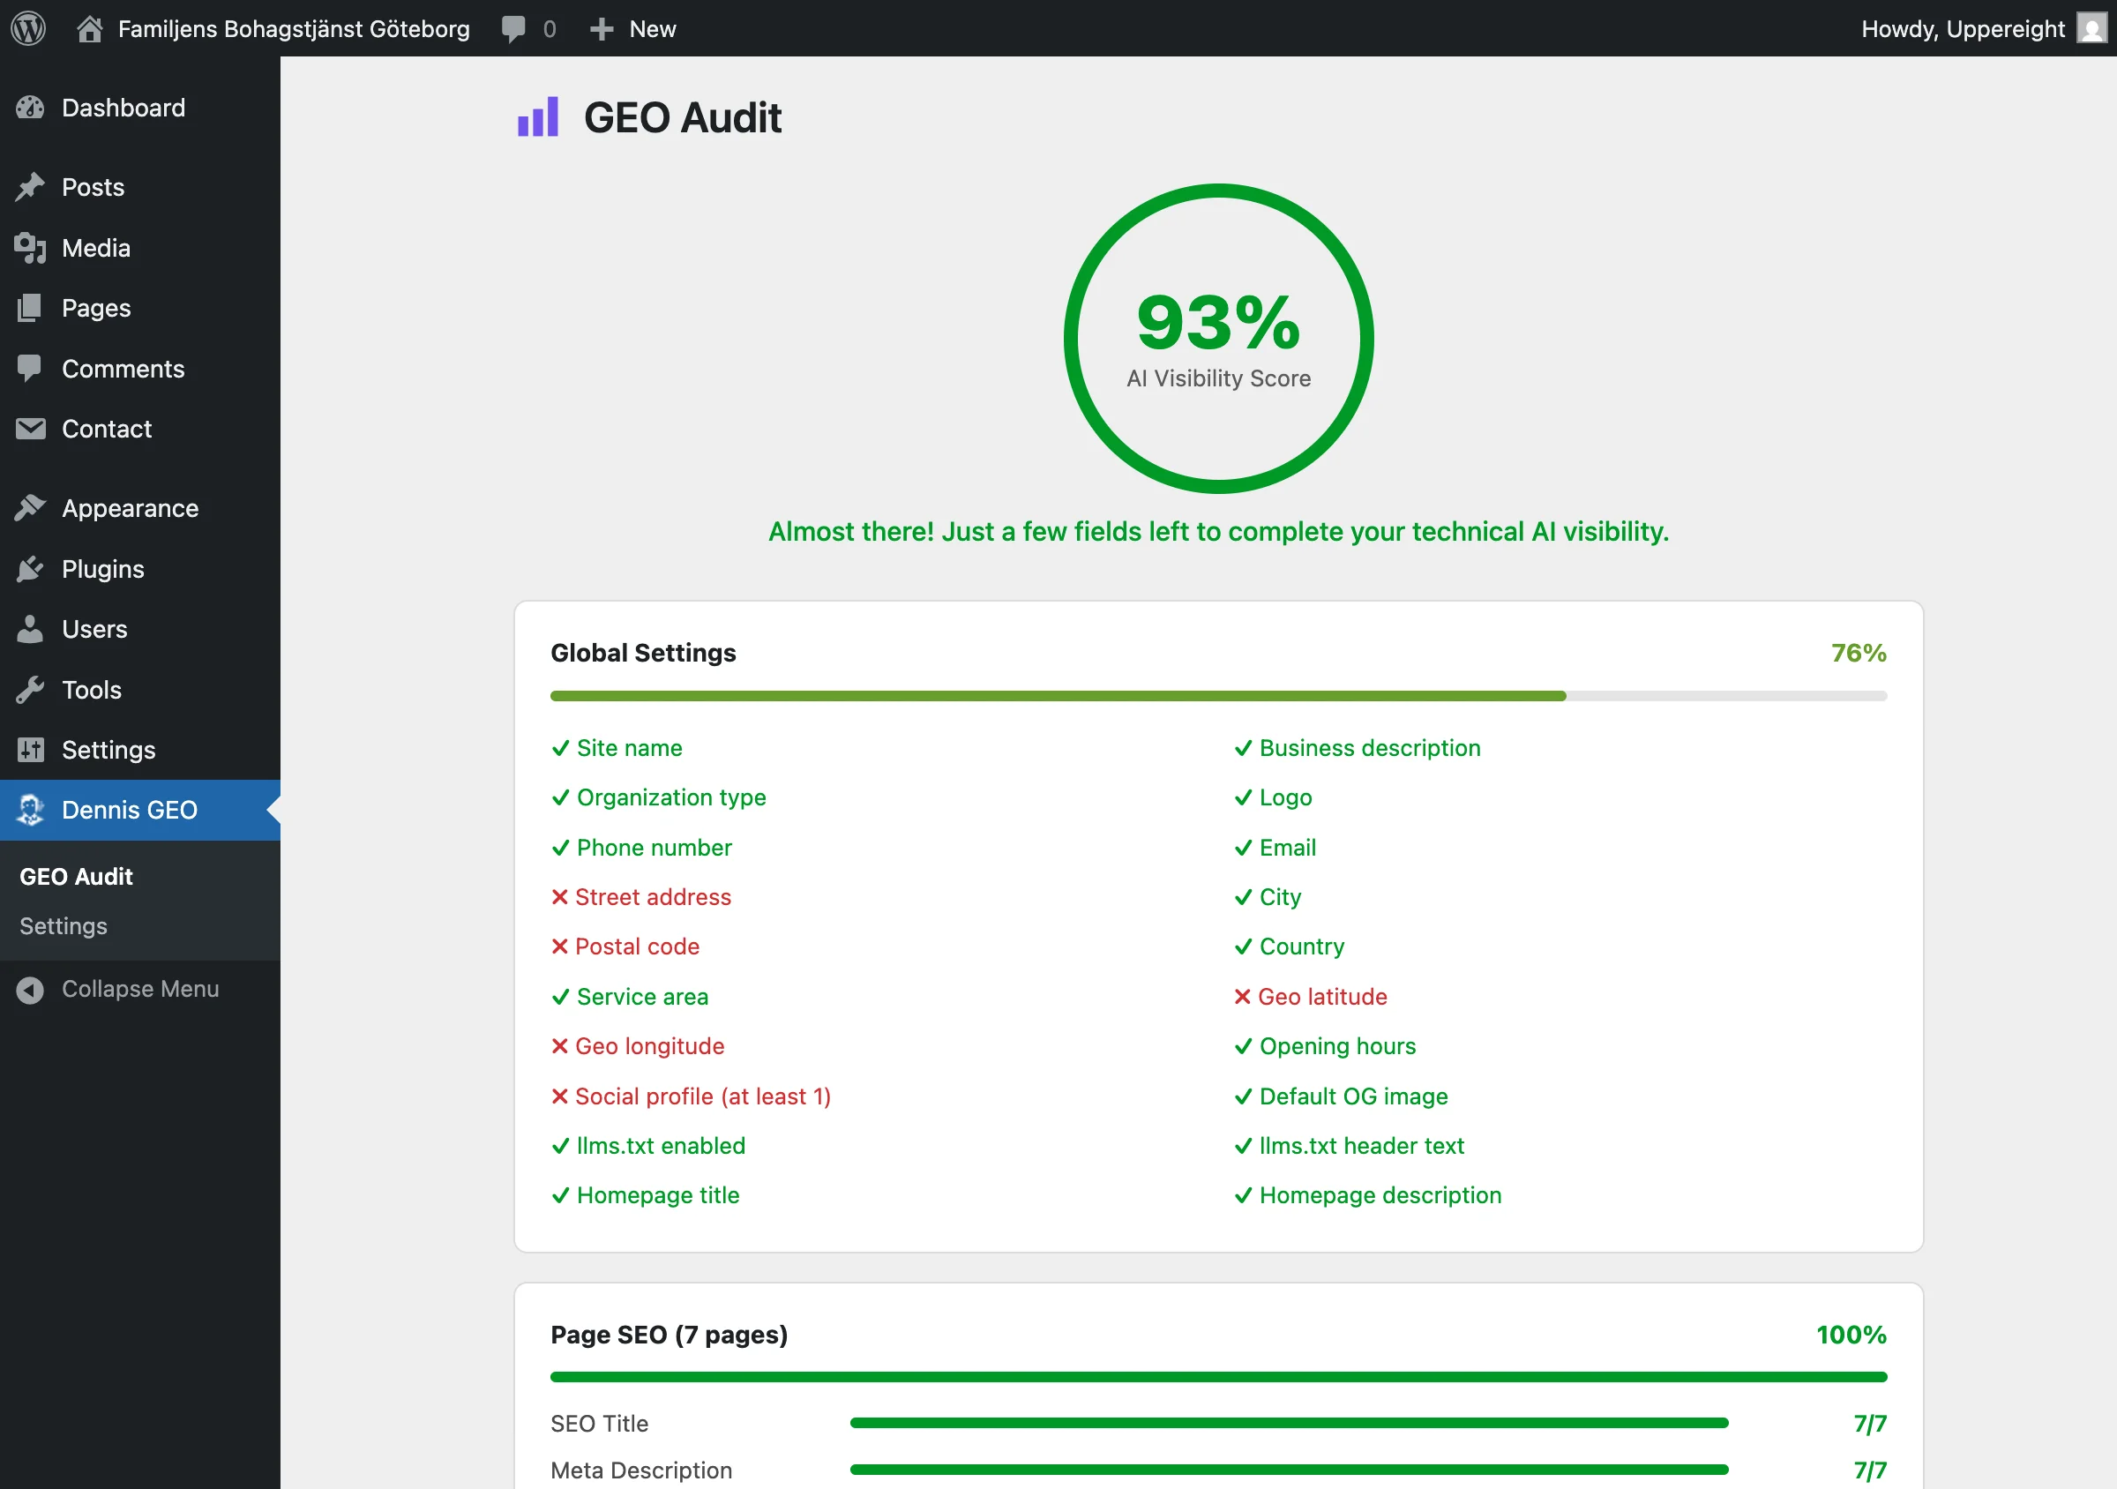Screen dimensions: 2117x1489
Task: Collapse the admin sidebar menu
Action: (138, 988)
